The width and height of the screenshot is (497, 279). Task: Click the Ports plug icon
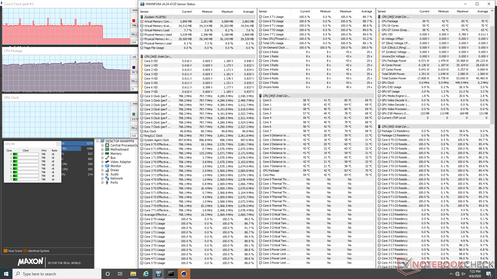pos(107,183)
